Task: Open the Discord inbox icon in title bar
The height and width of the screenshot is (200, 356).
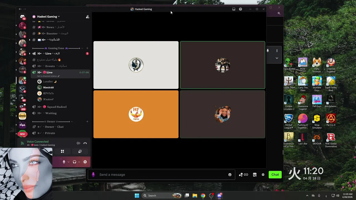Action: click(234, 9)
